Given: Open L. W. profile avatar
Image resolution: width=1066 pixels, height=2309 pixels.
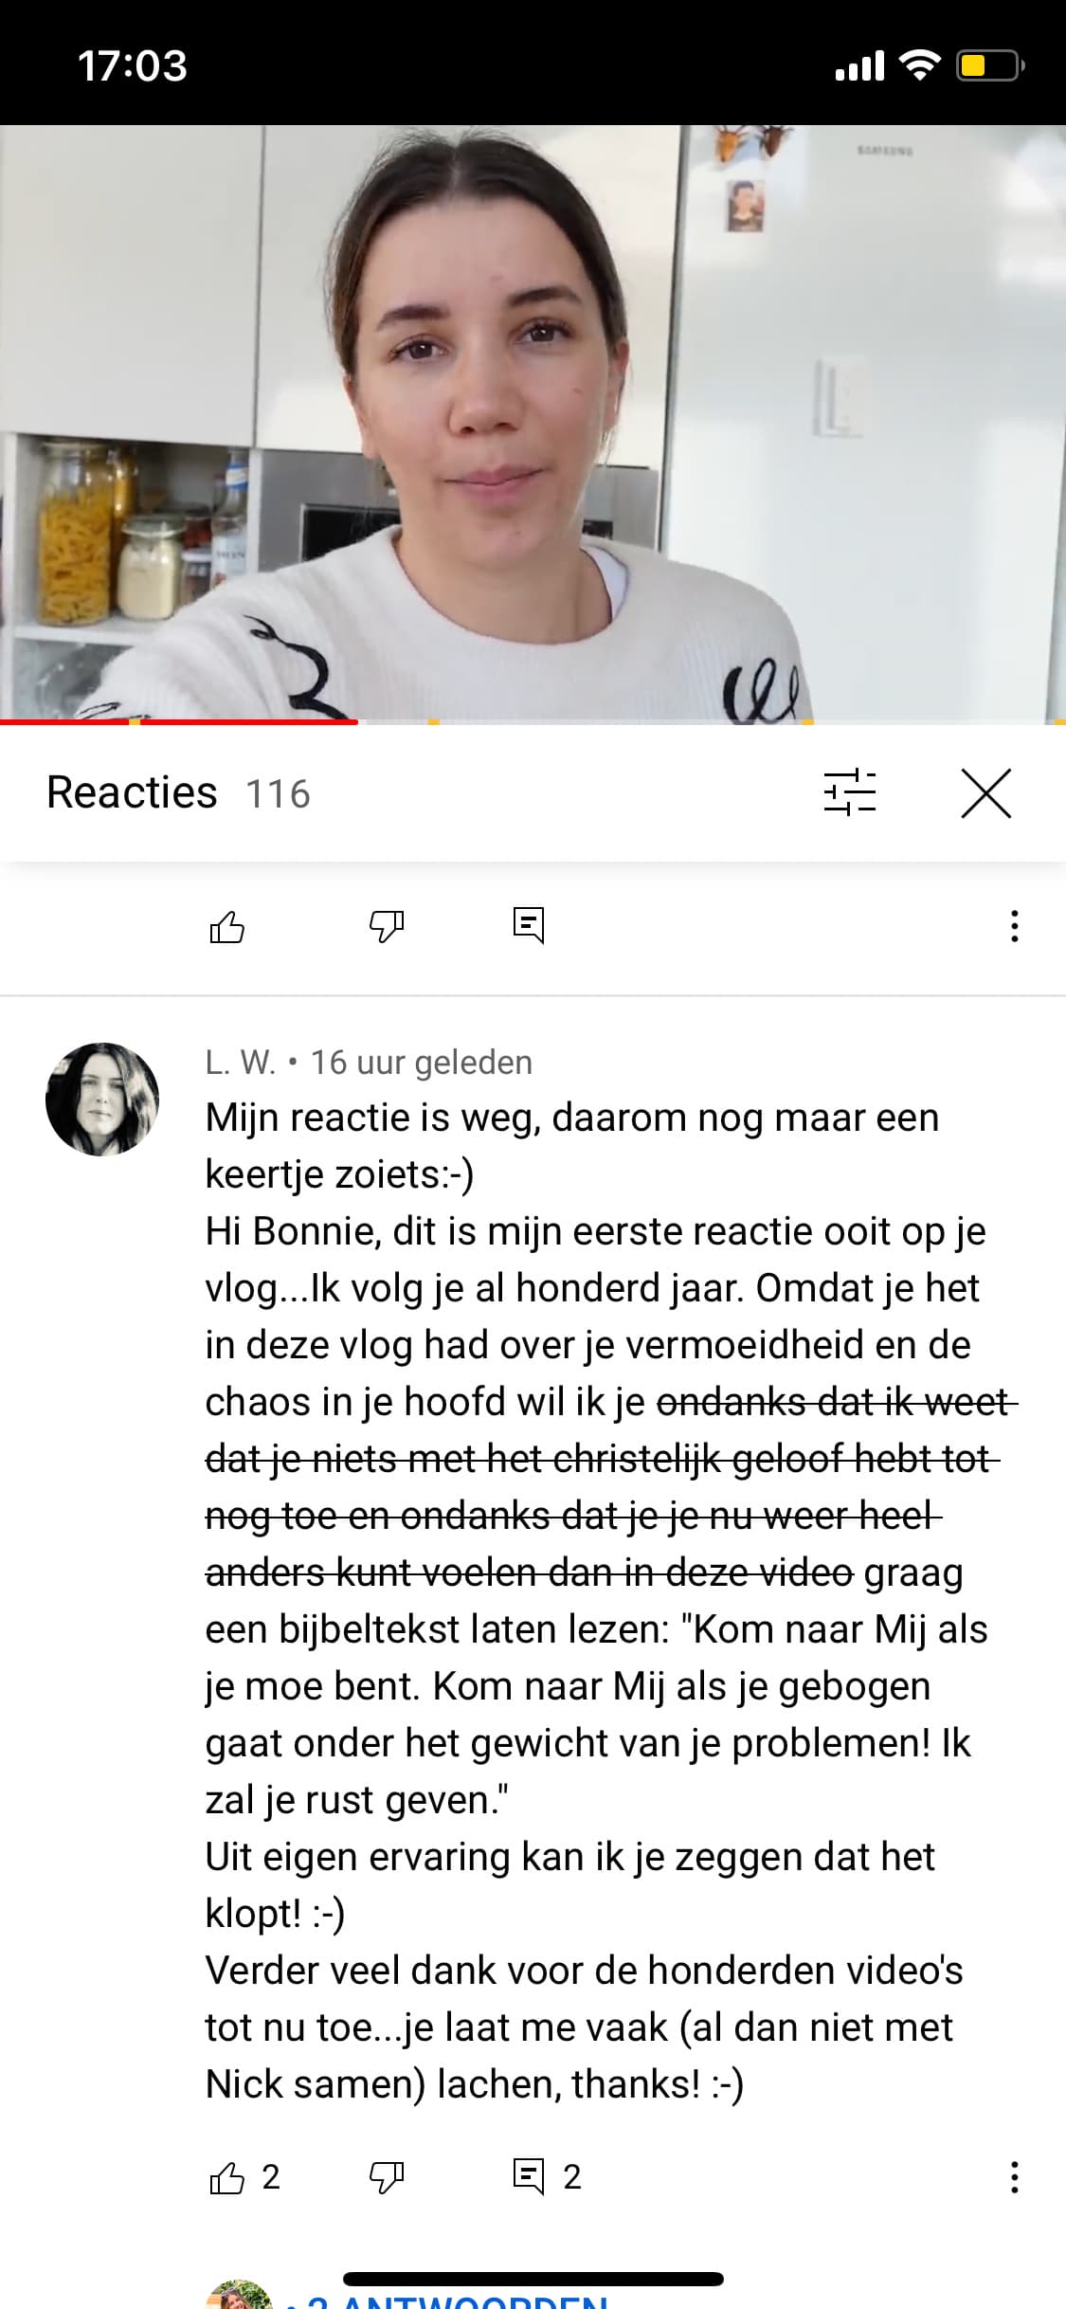Looking at the screenshot, I should tap(102, 1100).
